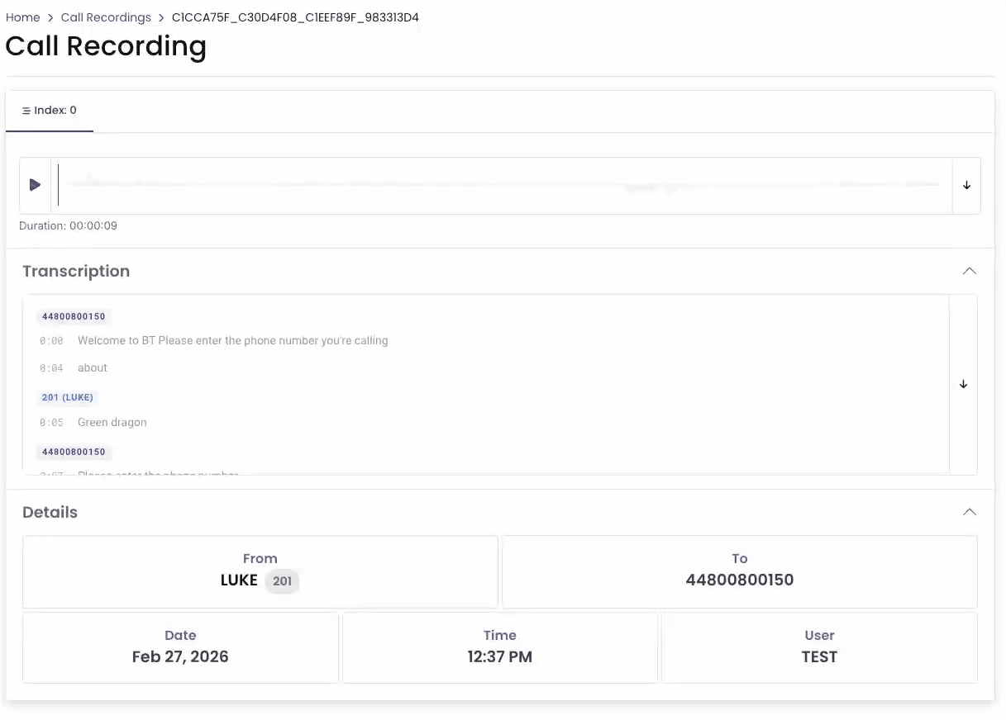
Task: Click the recording ID in the breadcrumb
Action: pyautogui.click(x=295, y=17)
